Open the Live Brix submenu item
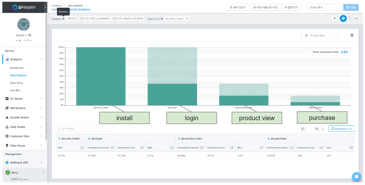This screenshot has width=365, height=185. (15, 90)
